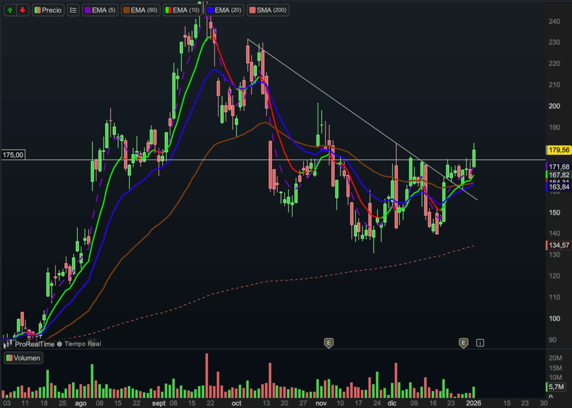The width and height of the screenshot is (572, 408).
Task: Open the Precio settings button
Action: point(48,10)
